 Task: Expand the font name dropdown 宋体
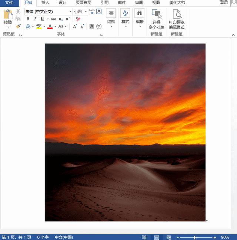pyautogui.click(x=70, y=12)
